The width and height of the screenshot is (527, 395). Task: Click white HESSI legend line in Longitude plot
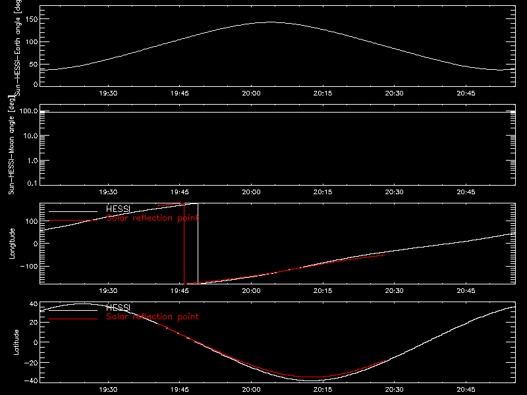click(x=73, y=211)
